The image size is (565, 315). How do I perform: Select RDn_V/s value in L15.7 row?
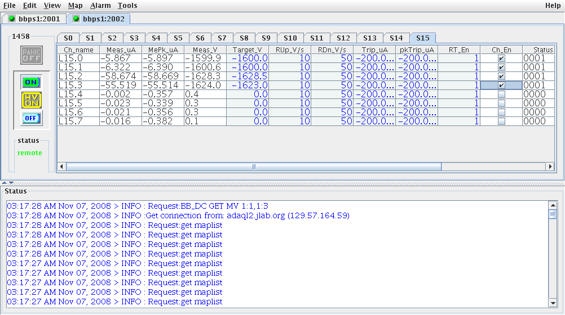(x=332, y=121)
